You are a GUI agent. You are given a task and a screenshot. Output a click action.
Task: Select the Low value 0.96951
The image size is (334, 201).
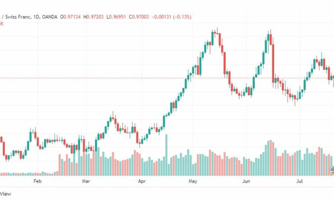(x=118, y=17)
